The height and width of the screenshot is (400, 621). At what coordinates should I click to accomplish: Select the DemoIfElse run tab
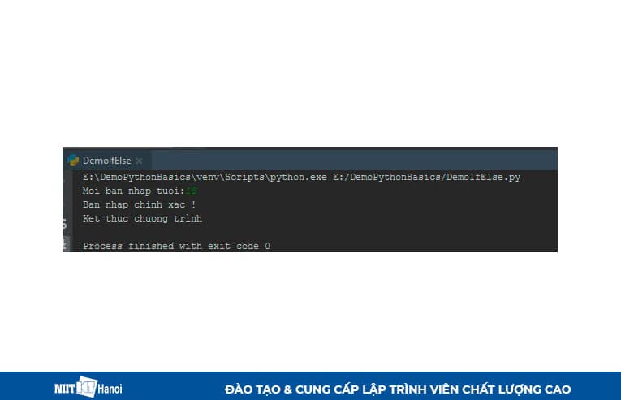[106, 161]
